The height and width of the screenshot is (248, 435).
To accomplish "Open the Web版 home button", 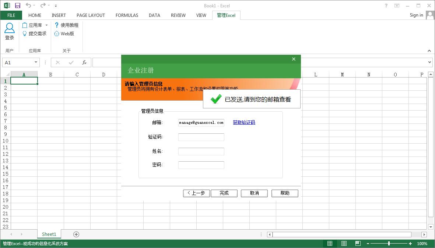I will click(x=64, y=33).
